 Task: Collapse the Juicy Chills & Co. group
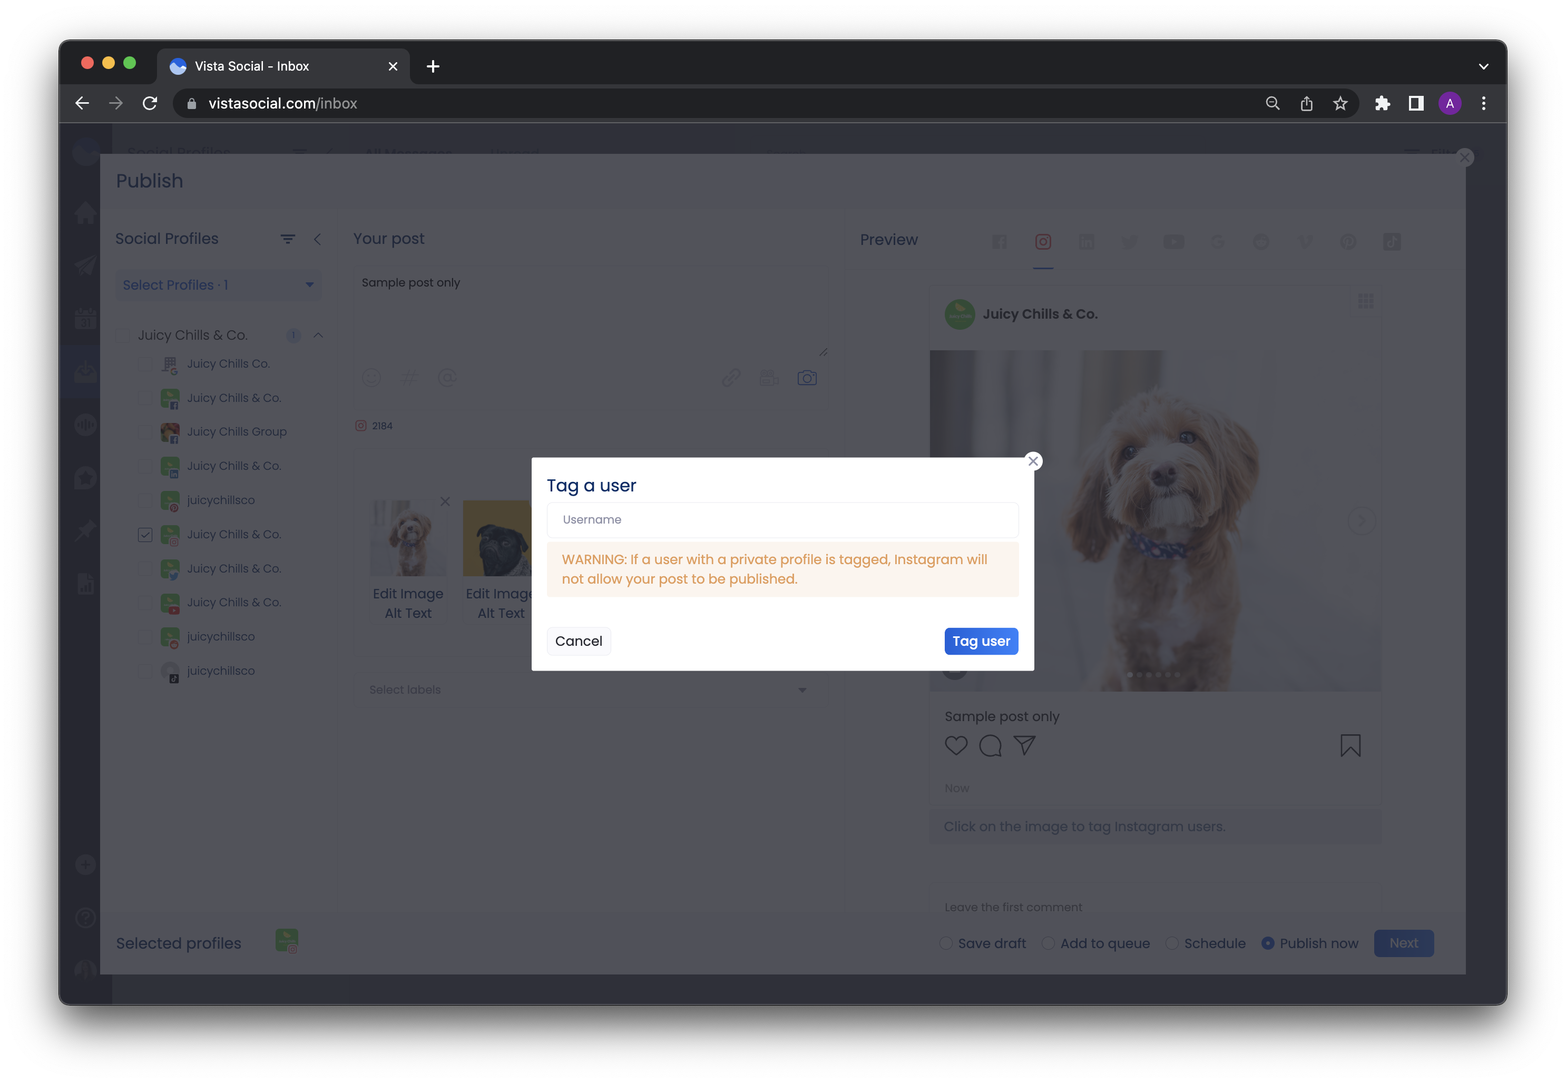pyautogui.click(x=318, y=335)
